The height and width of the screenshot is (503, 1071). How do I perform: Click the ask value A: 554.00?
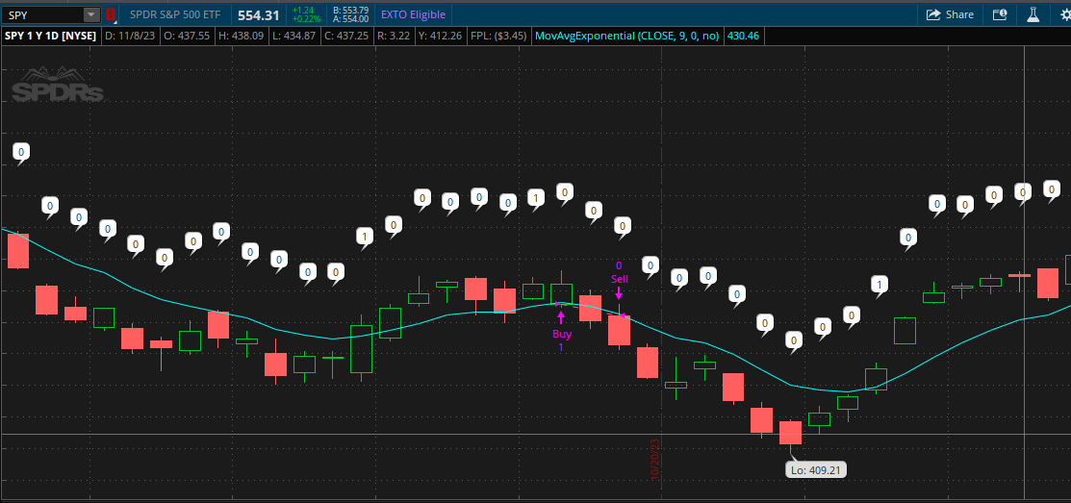point(351,19)
